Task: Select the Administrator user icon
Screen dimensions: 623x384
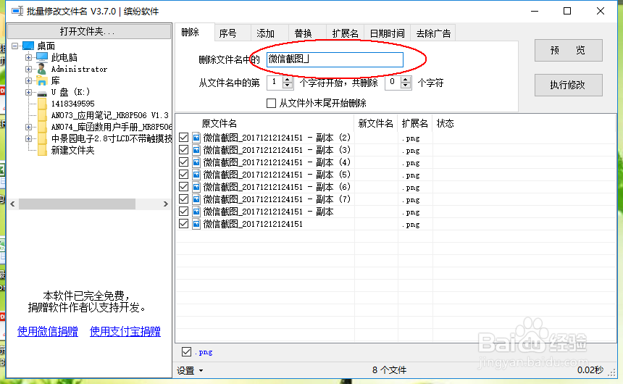Action: pyautogui.click(x=42, y=69)
